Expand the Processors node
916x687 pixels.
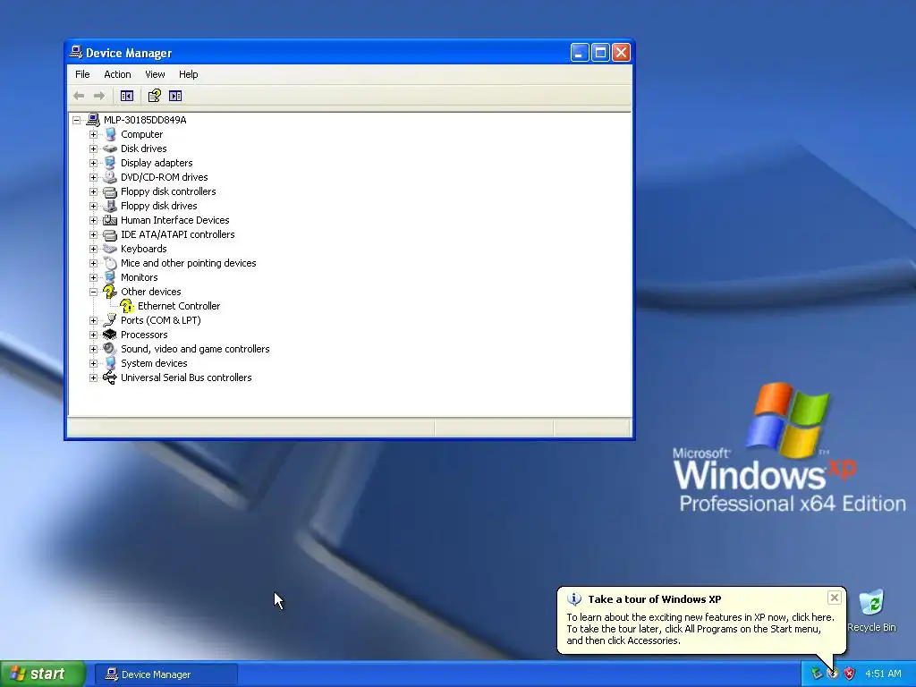(x=93, y=335)
